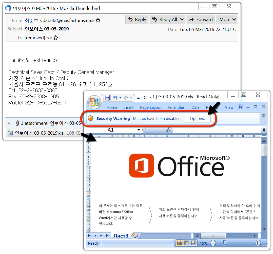Click the horizontal scrollbar thumb
The height and width of the screenshot is (254, 273).
pos(213,236)
